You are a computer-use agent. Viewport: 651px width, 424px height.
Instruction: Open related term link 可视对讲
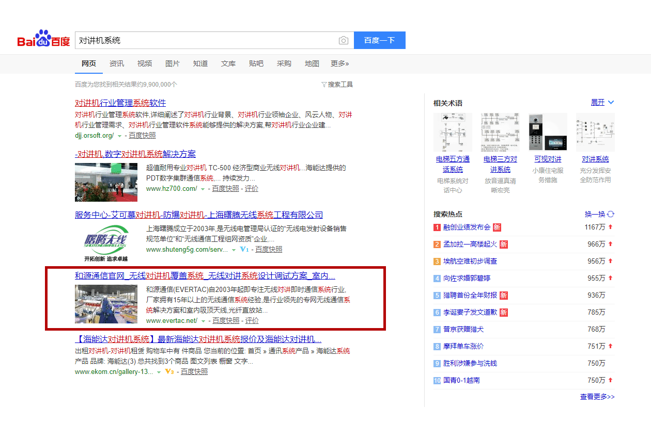(x=548, y=159)
